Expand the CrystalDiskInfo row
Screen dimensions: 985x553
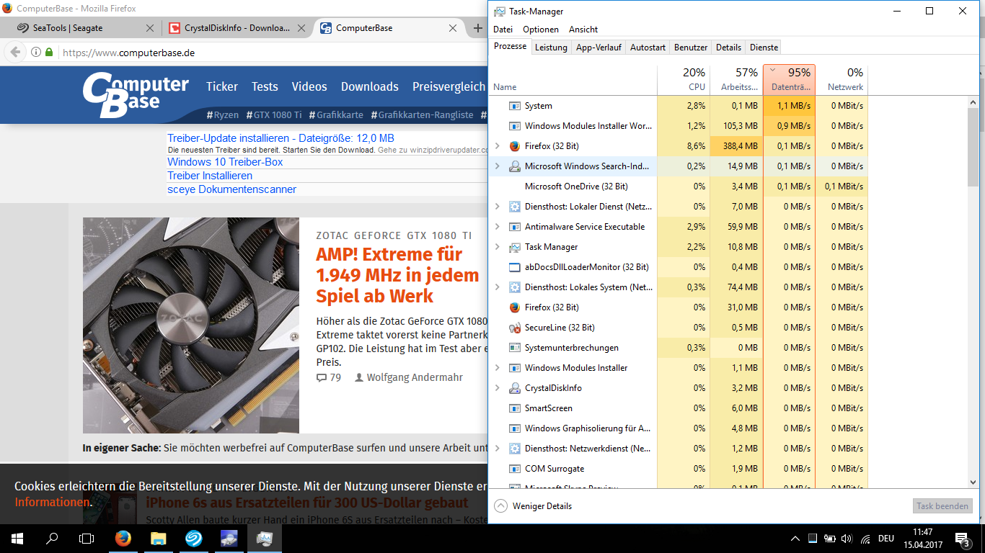pos(497,388)
